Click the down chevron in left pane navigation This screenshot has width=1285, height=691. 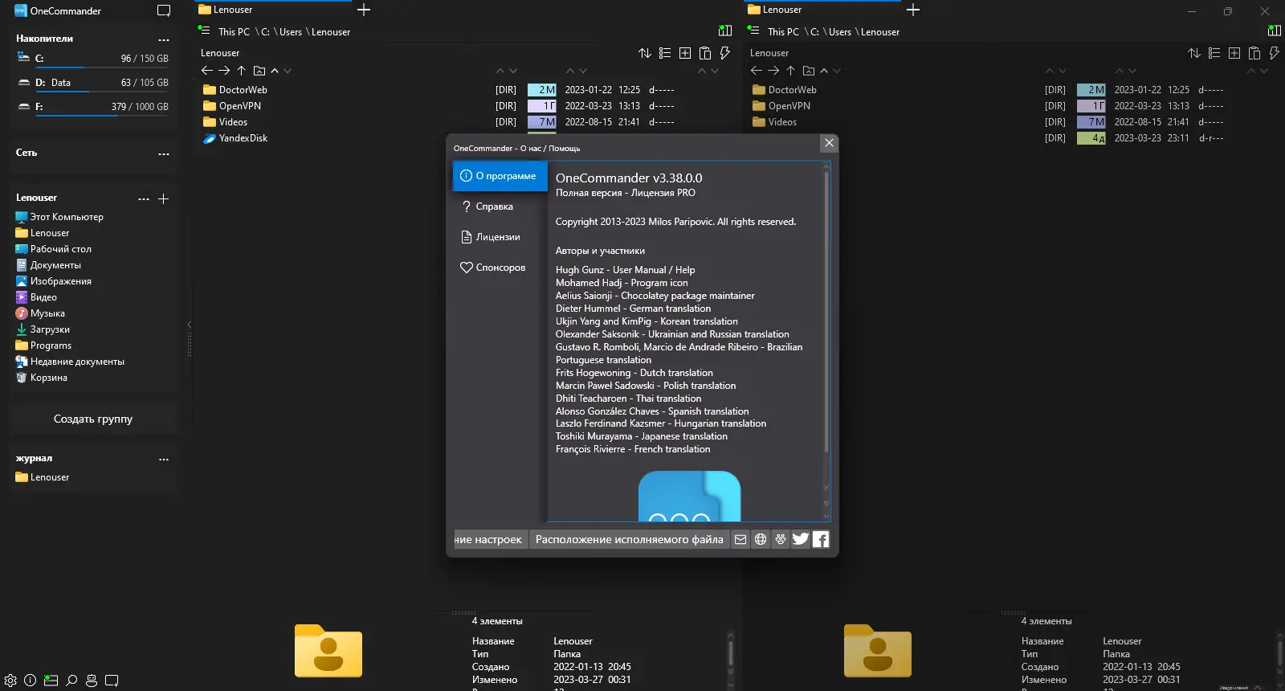click(288, 71)
